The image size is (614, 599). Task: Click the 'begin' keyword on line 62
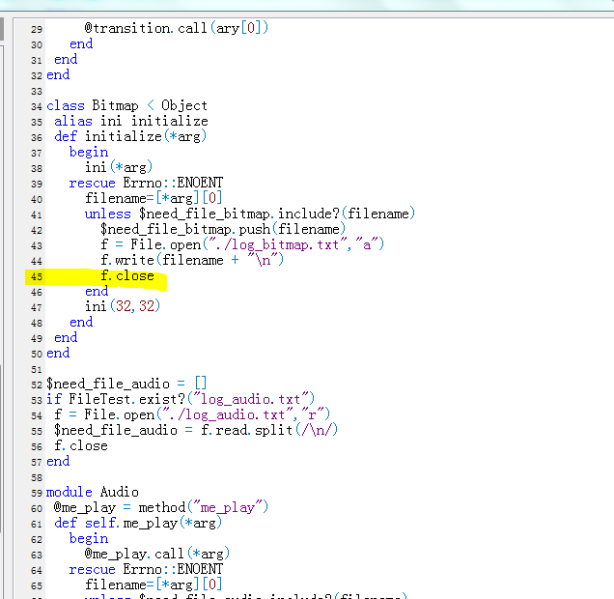coord(89,539)
